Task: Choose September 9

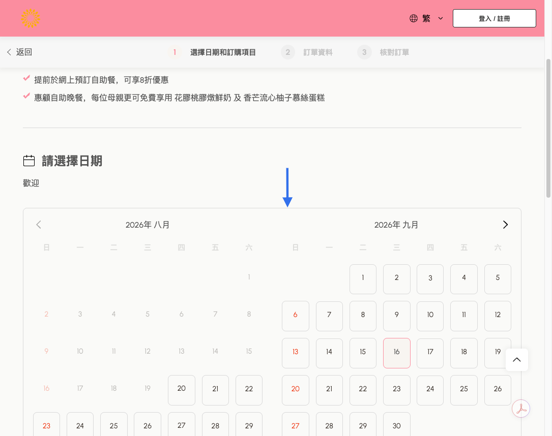Action: 397,316
